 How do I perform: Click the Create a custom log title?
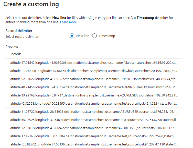pyautogui.click(x=31, y=4)
